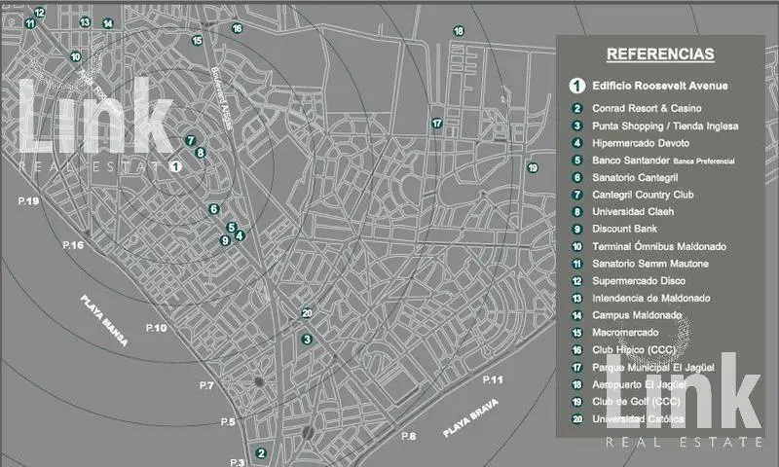
Task: Click the legend's number 1 badge
Action: (576, 86)
